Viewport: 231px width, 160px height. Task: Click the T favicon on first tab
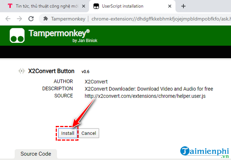[10, 6]
